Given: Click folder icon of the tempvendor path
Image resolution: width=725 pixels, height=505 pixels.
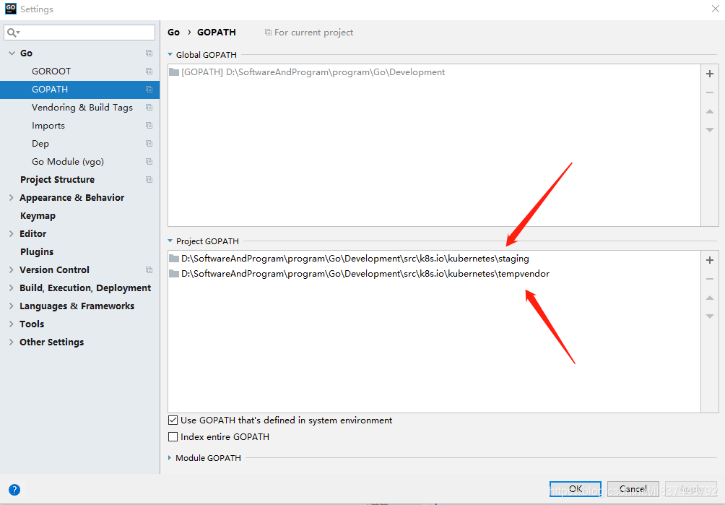Looking at the screenshot, I should tap(174, 273).
